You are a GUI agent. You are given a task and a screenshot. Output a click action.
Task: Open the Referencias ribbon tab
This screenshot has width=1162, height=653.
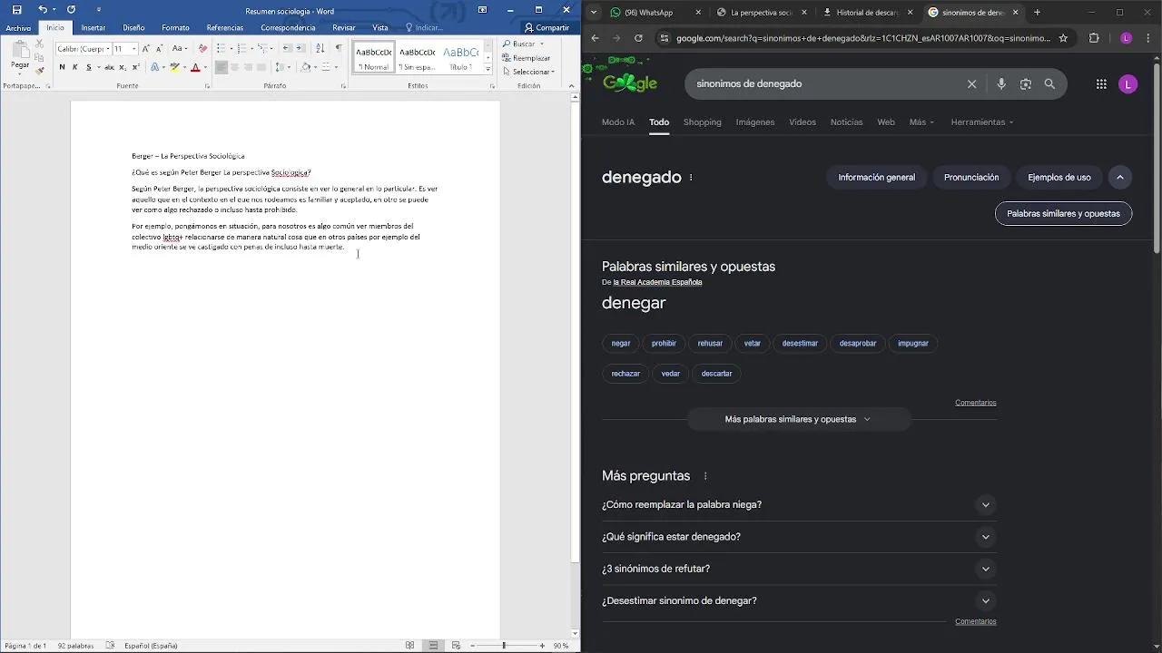point(224,28)
